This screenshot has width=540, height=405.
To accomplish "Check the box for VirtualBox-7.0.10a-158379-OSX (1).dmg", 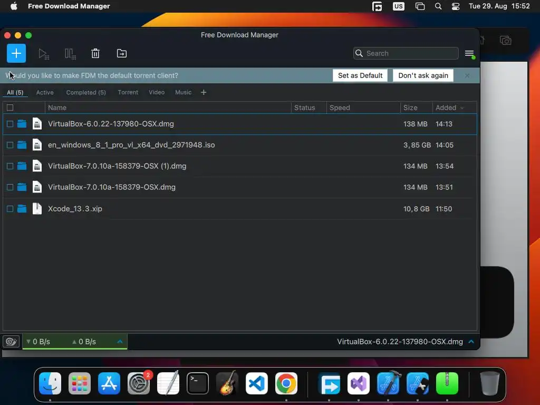I will [10, 166].
